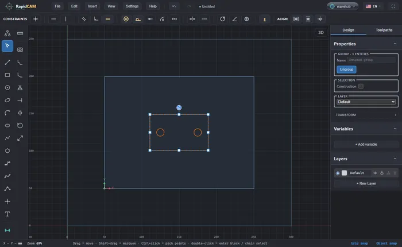The height and width of the screenshot is (247, 402).
Task: Select the Circle drawing tool
Action: [7, 88]
